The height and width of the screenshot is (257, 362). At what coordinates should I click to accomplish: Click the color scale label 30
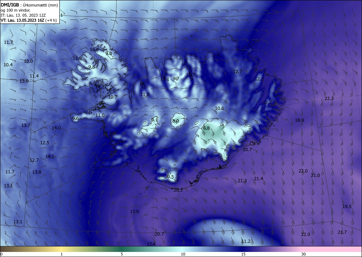coord(303,254)
